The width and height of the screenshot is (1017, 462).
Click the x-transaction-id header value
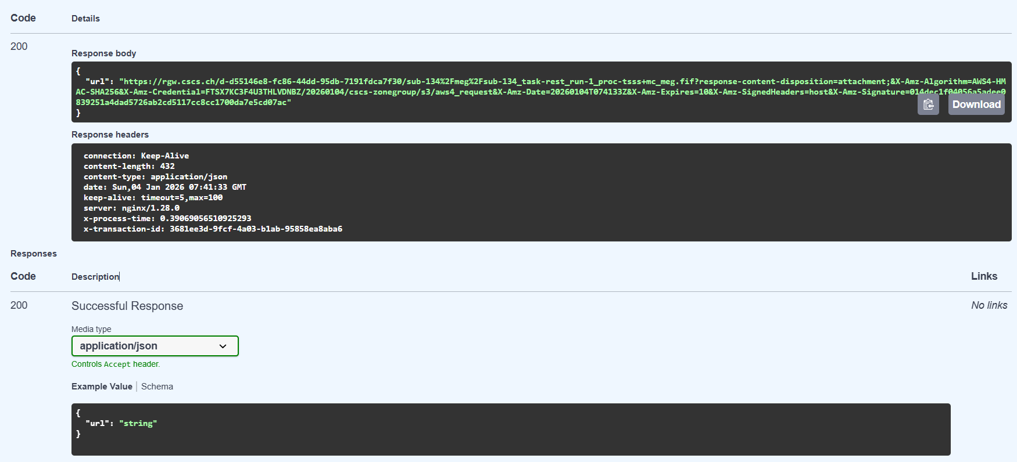coord(256,229)
